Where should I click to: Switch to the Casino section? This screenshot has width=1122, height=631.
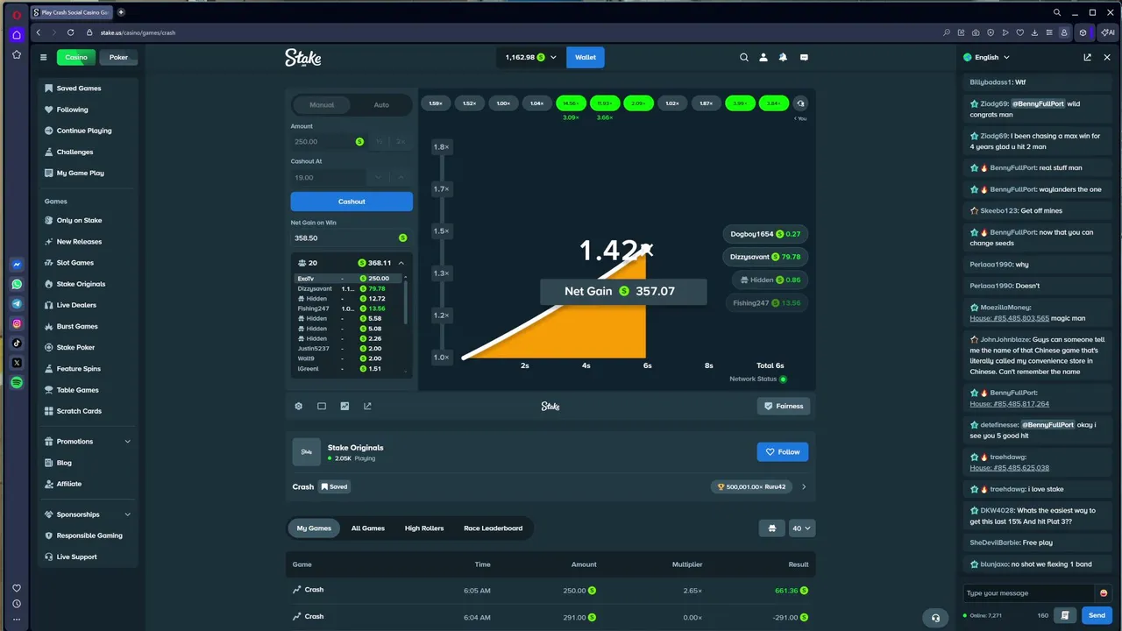[x=76, y=57]
